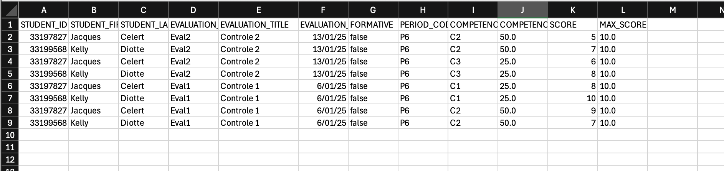Image resolution: width=724 pixels, height=171 pixels.
Task: Select row 1 header
Action: click(10, 25)
